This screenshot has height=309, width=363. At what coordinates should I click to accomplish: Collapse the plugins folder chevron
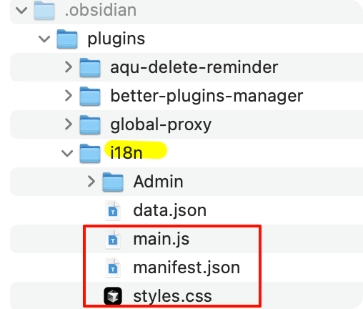click(44, 39)
